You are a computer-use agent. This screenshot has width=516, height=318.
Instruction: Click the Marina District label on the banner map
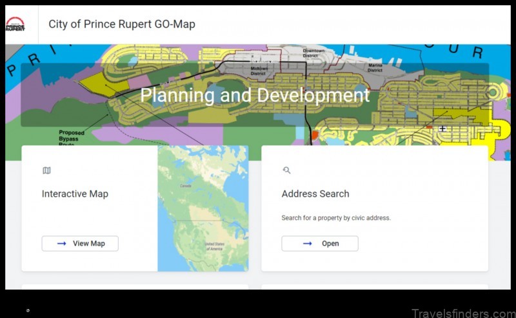(375, 68)
